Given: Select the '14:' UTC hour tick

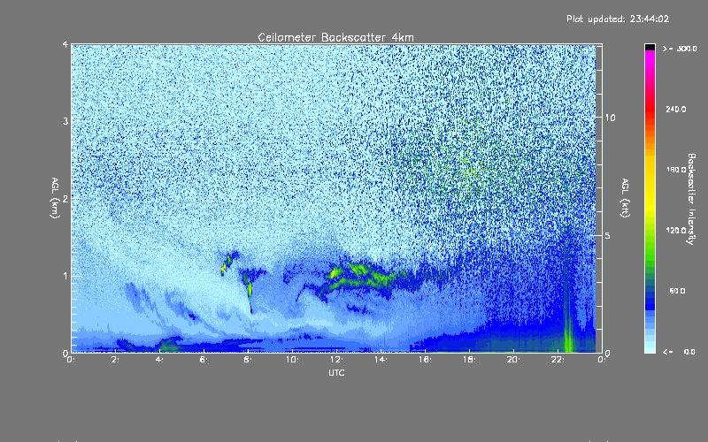Looking at the screenshot, I should point(381,360).
